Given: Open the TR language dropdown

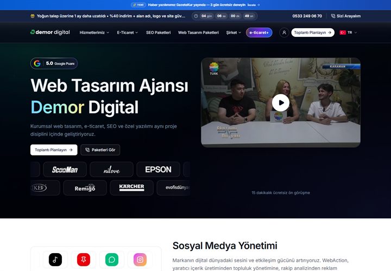Looking at the screenshot, I should (349, 33).
